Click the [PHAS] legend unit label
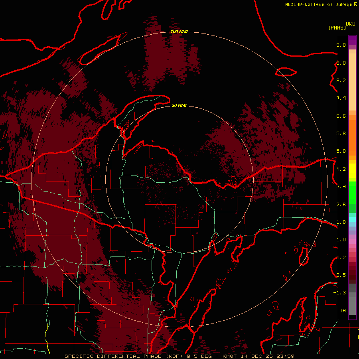359x359 pixels. (x=337, y=28)
